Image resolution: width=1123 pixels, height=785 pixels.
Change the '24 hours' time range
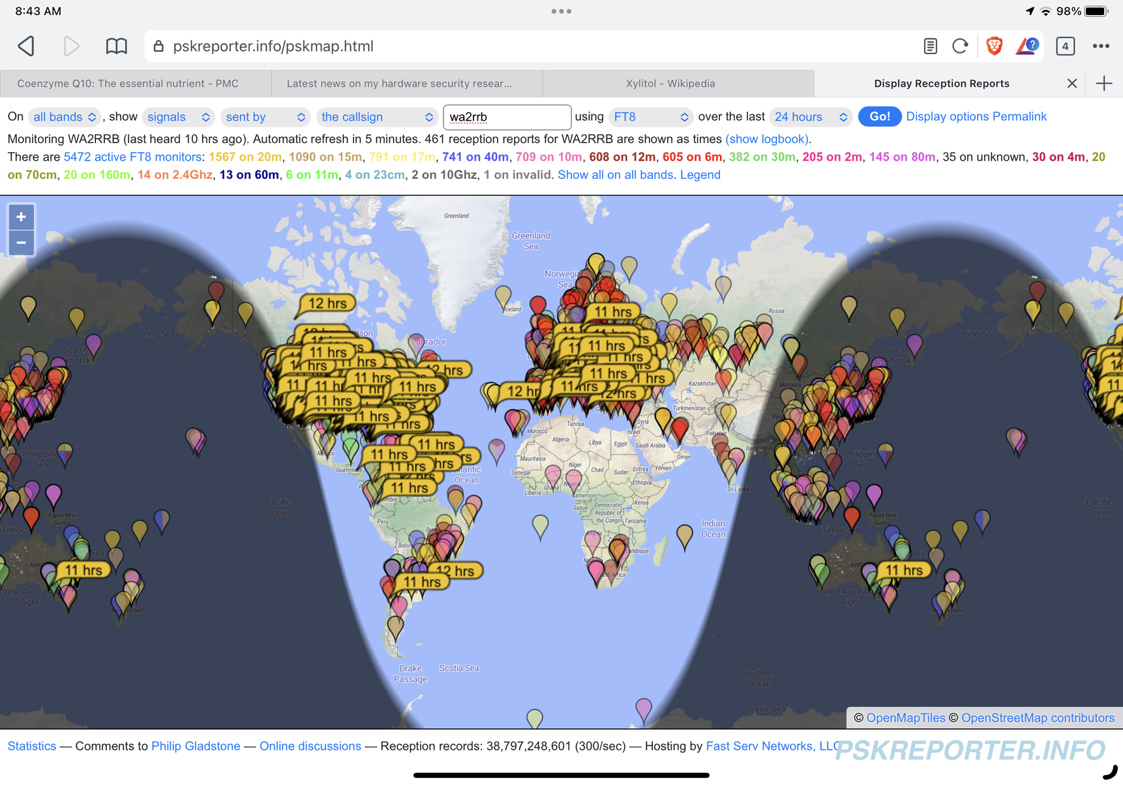tap(810, 117)
